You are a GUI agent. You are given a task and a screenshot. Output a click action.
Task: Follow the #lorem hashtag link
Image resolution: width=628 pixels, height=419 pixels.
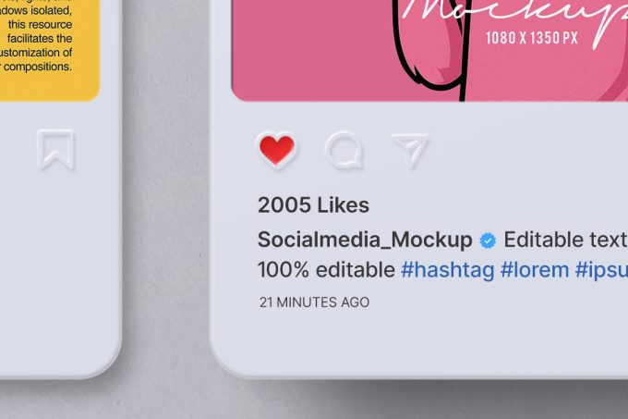point(535,269)
